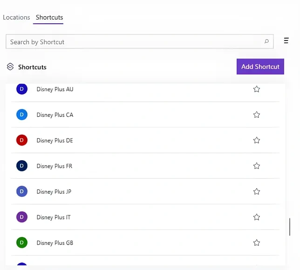Choose the Disney Plus IT shortcut
This screenshot has width=300, height=270.
click(x=145, y=217)
